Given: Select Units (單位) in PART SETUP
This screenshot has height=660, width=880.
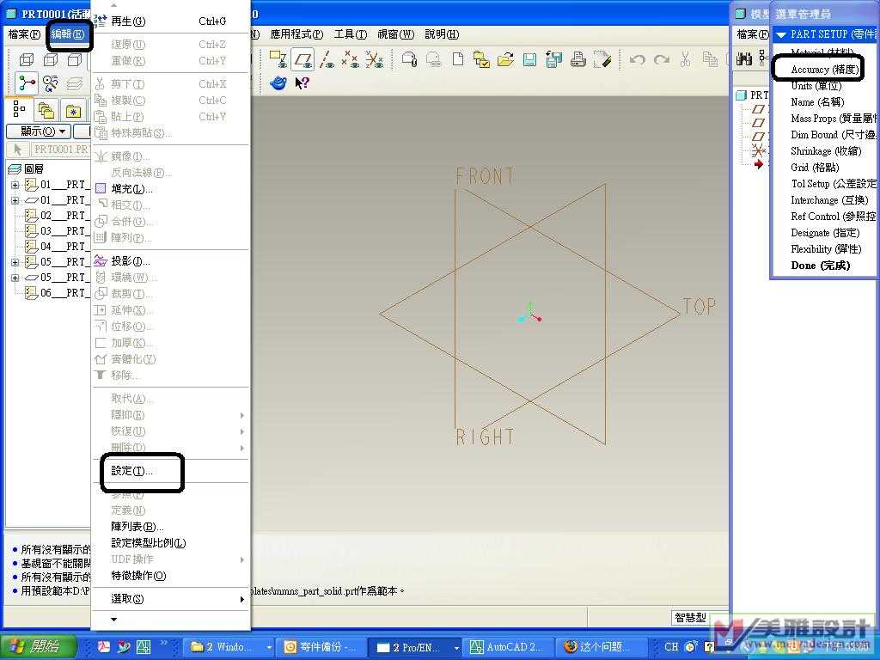Looking at the screenshot, I should click(x=816, y=86).
